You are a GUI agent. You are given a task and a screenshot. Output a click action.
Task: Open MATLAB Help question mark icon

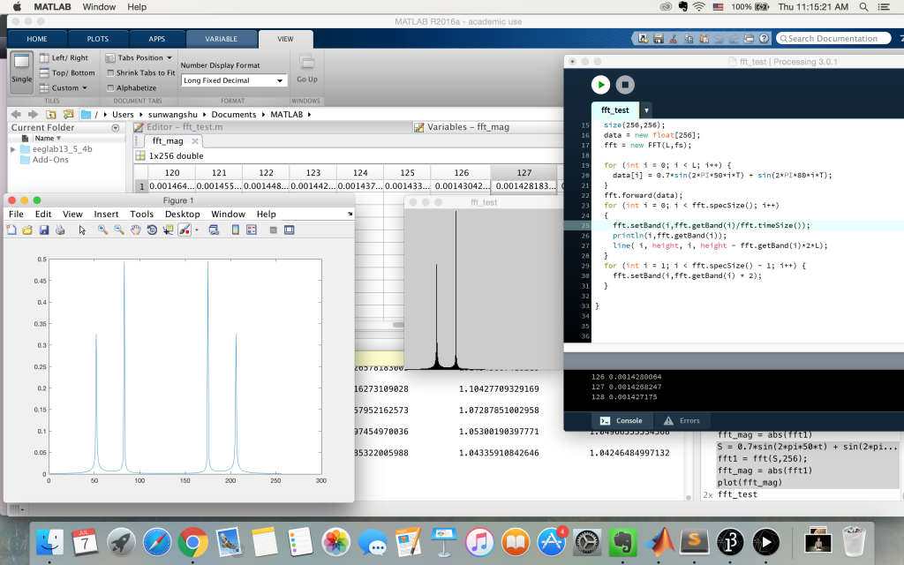click(764, 39)
